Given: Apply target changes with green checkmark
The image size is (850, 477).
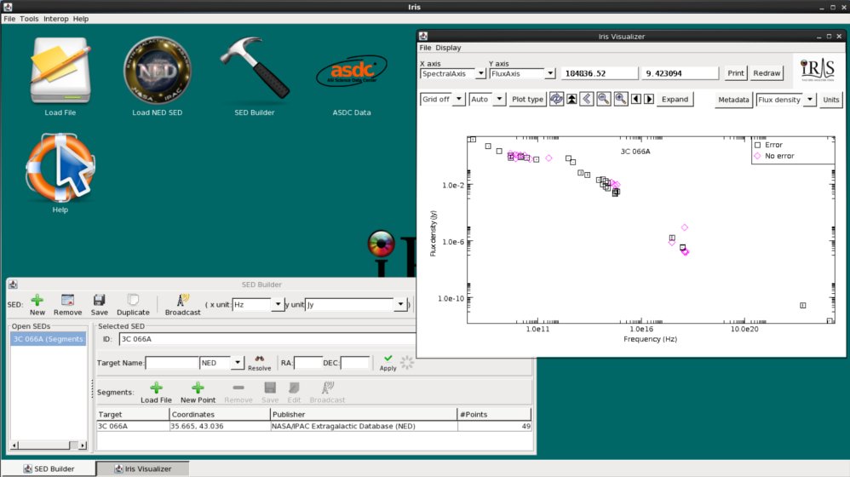Looking at the screenshot, I should (x=388, y=360).
